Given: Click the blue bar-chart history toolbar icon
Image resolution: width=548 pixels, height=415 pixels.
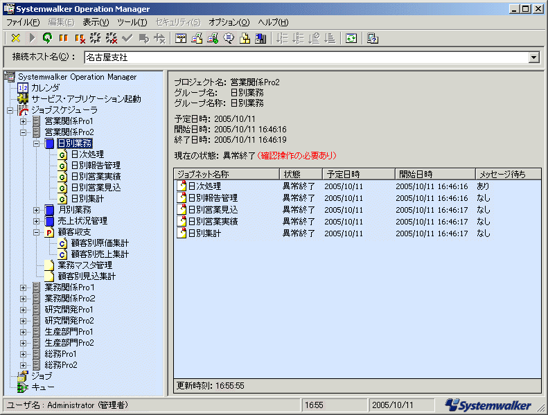Looking at the screenshot, I should coord(260,38).
